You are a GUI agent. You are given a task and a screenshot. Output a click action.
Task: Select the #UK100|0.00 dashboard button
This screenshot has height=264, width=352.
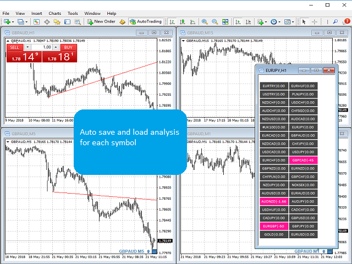pos(274,127)
